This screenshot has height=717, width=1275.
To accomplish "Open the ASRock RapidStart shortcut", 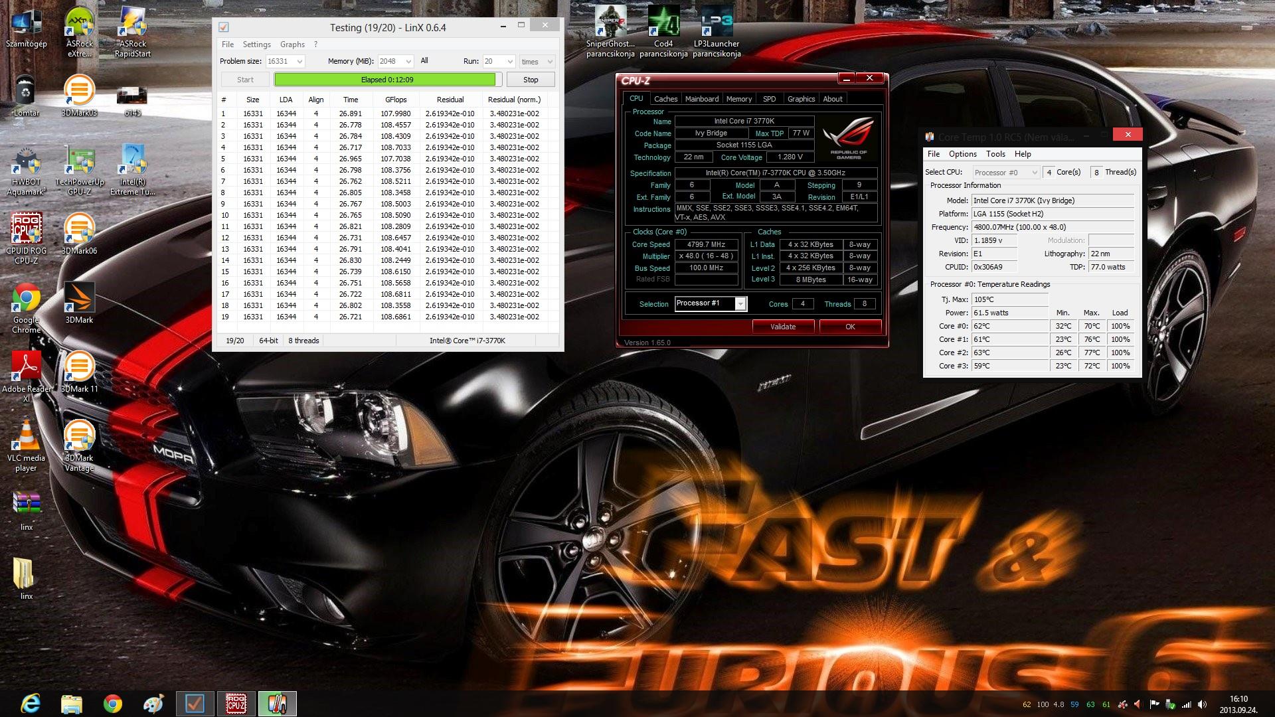I will point(132,32).
